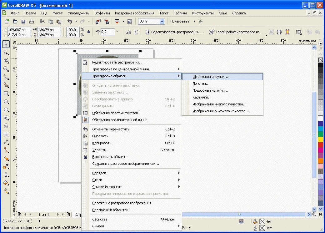Choose Штриховой рисунок... from submenu

coord(222,77)
